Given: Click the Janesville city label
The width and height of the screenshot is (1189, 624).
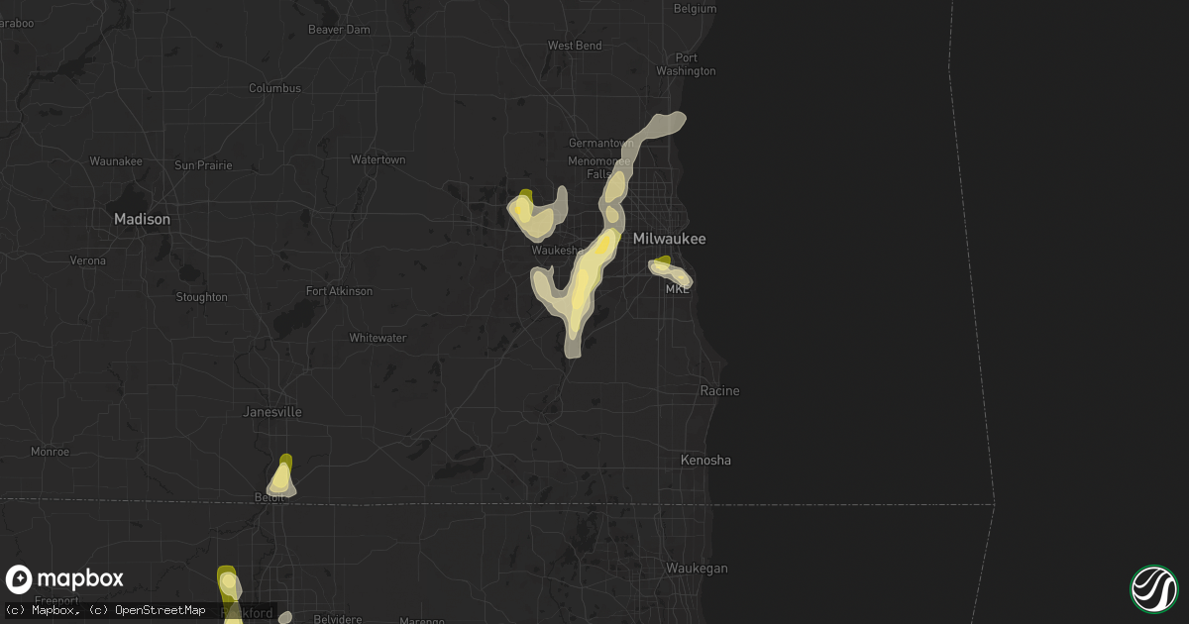Looking at the screenshot, I should tap(272, 412).
